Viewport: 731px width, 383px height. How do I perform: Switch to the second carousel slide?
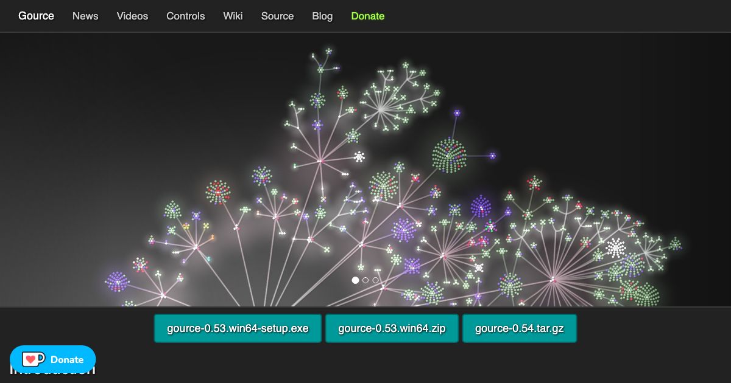(365, 280)
